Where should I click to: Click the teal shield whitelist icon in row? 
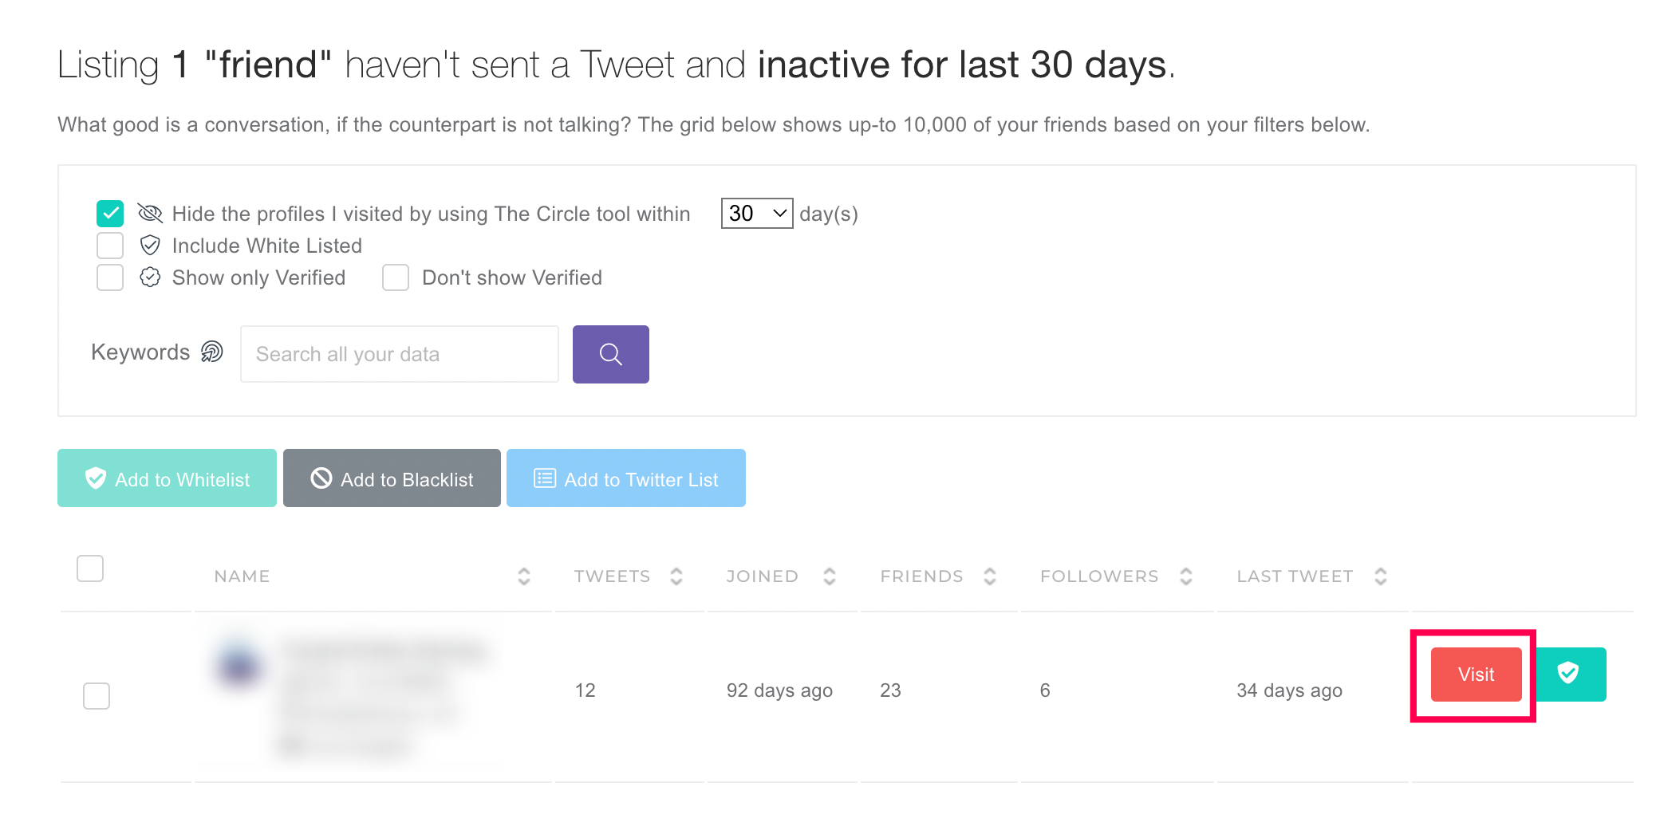coord(1568,674)
